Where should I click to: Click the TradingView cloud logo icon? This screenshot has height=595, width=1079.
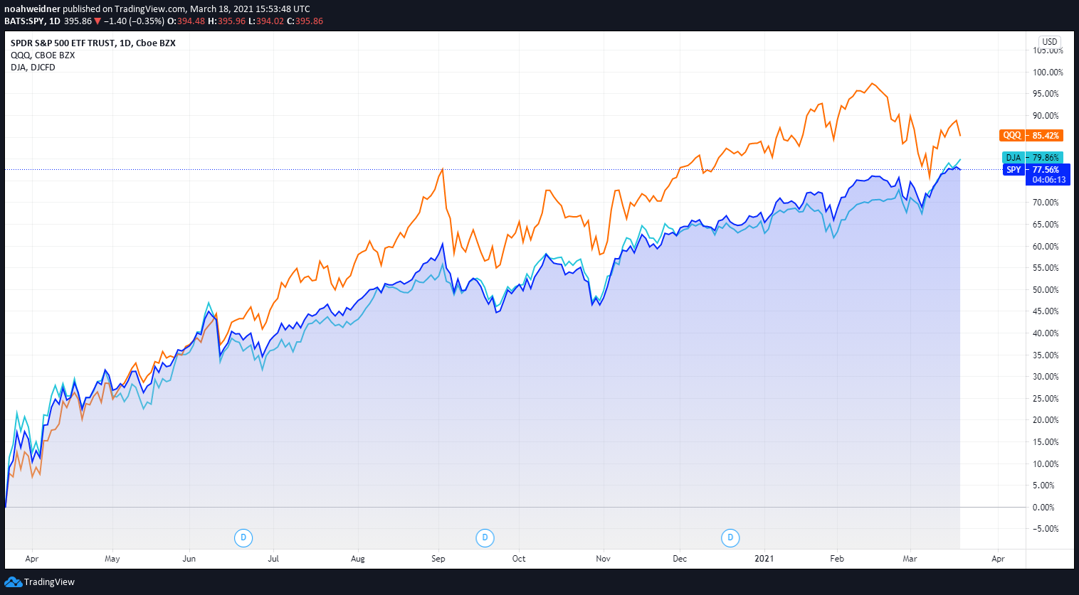click(x=13, y=581)
